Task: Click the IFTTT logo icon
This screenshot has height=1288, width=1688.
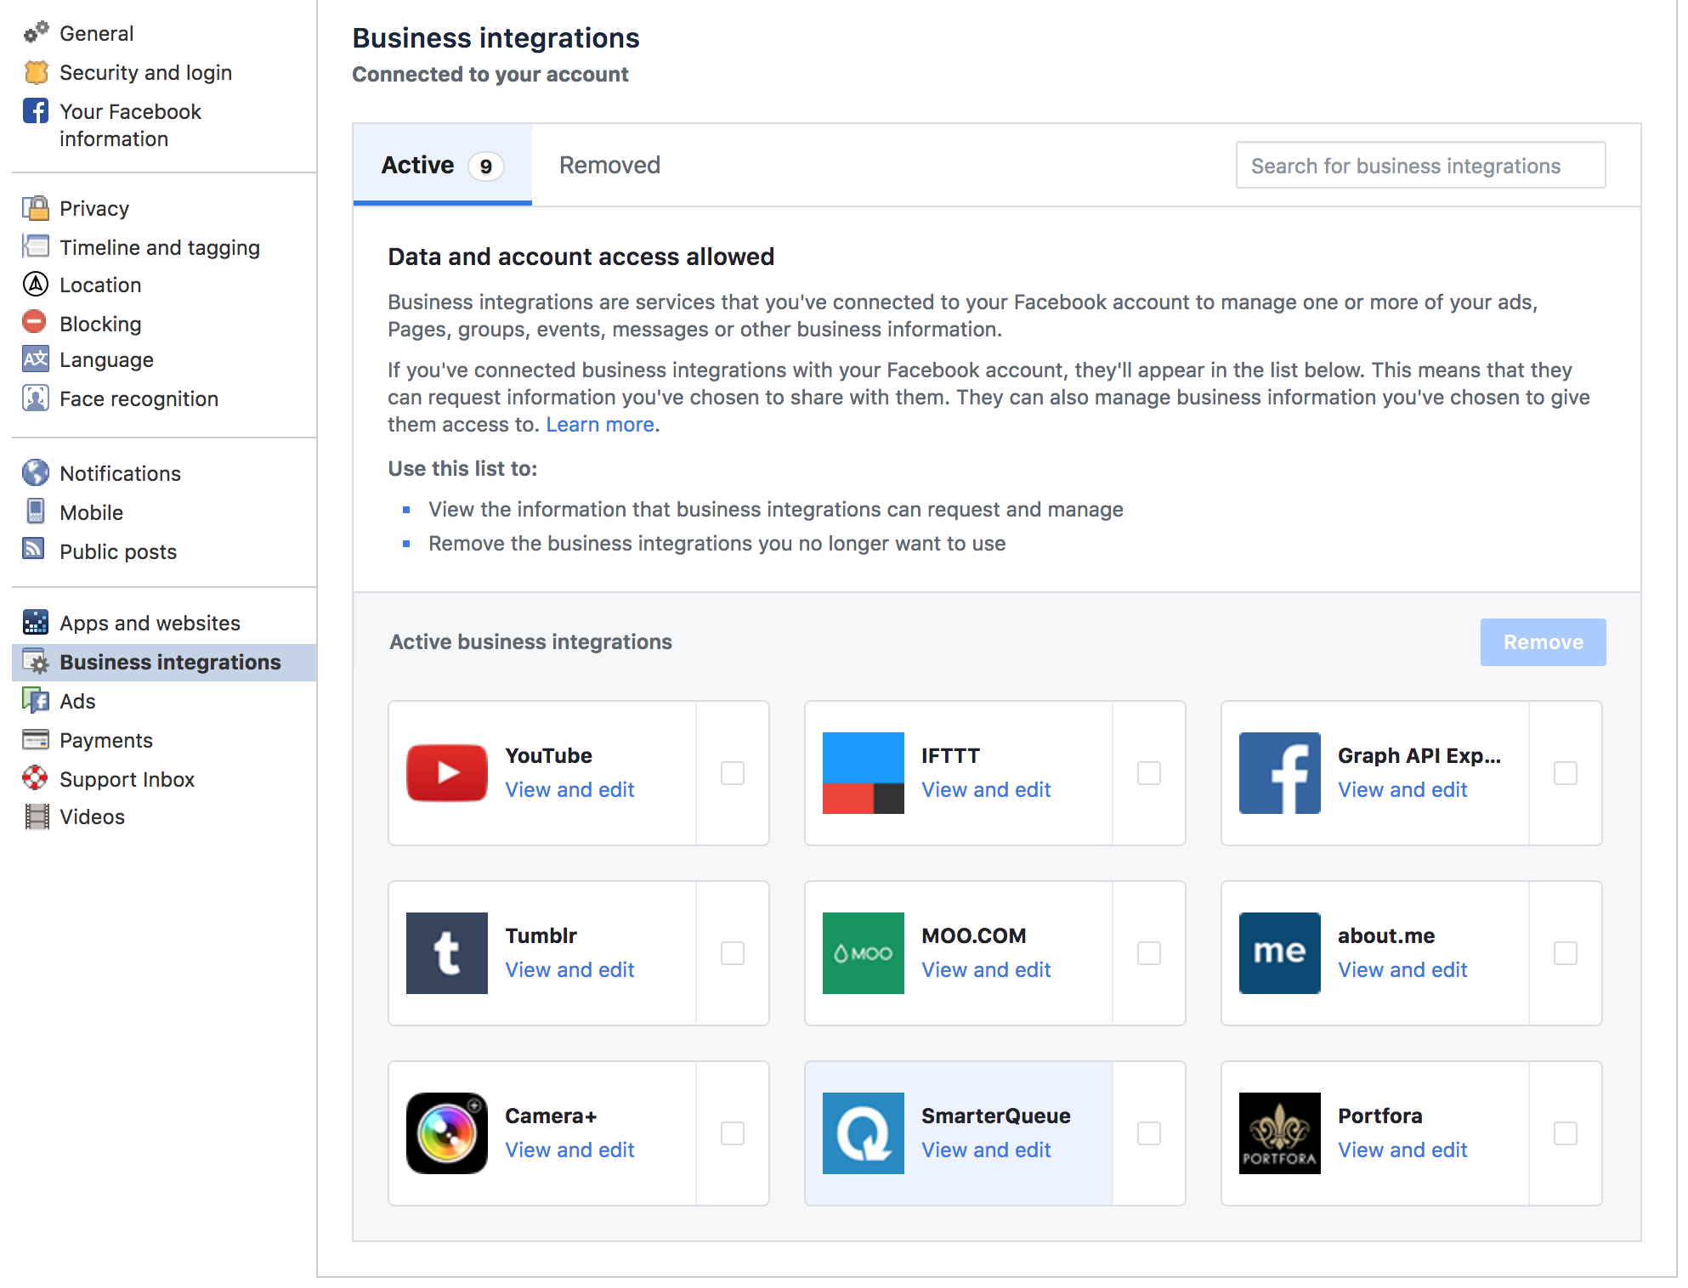Action: tap(863, 772)
